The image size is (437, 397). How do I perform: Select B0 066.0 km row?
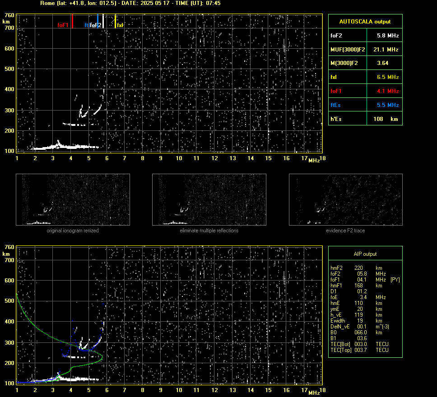point(357,332)
